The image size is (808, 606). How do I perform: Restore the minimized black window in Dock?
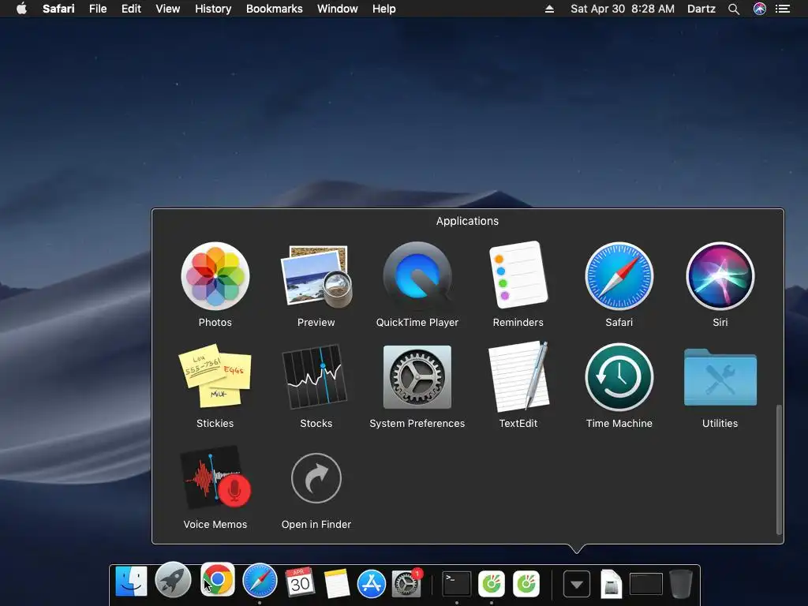click(x=646, y=584)
